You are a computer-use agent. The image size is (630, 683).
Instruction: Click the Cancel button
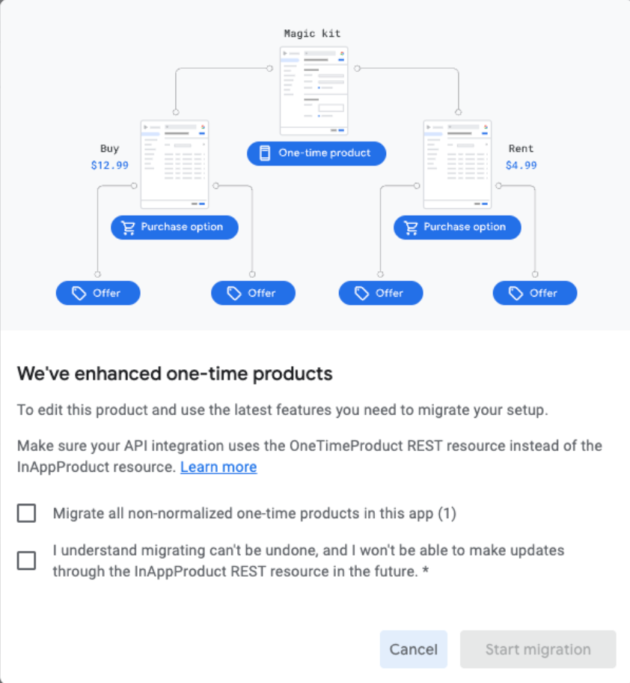click(x=413, y=649)
